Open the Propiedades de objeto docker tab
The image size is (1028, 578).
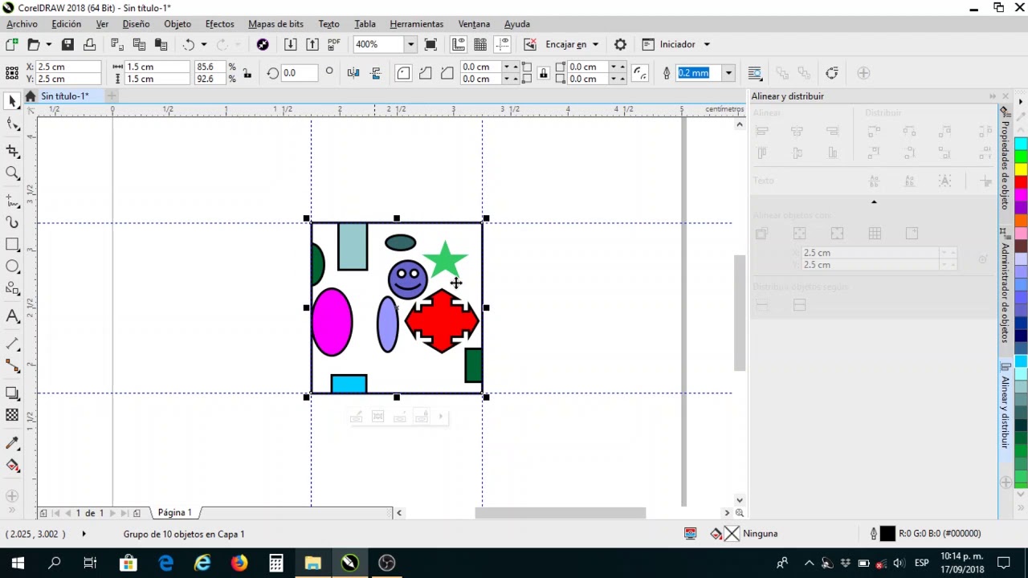tap(1005, 160)
